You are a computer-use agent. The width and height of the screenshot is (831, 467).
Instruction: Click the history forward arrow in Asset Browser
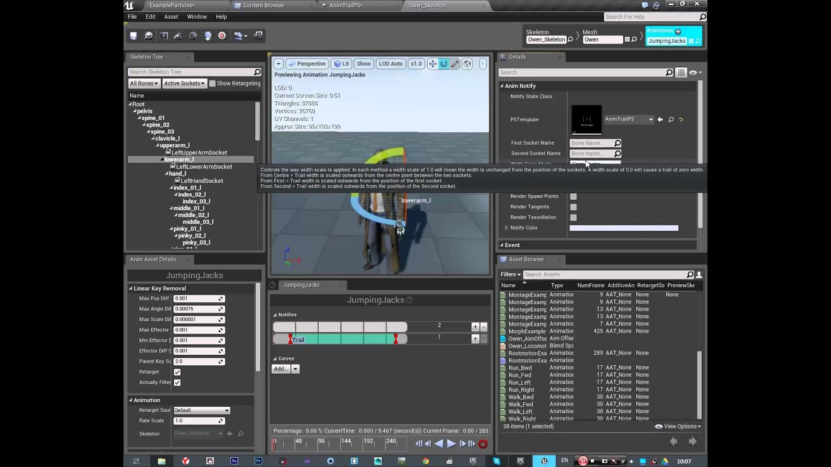coord(693,442)
